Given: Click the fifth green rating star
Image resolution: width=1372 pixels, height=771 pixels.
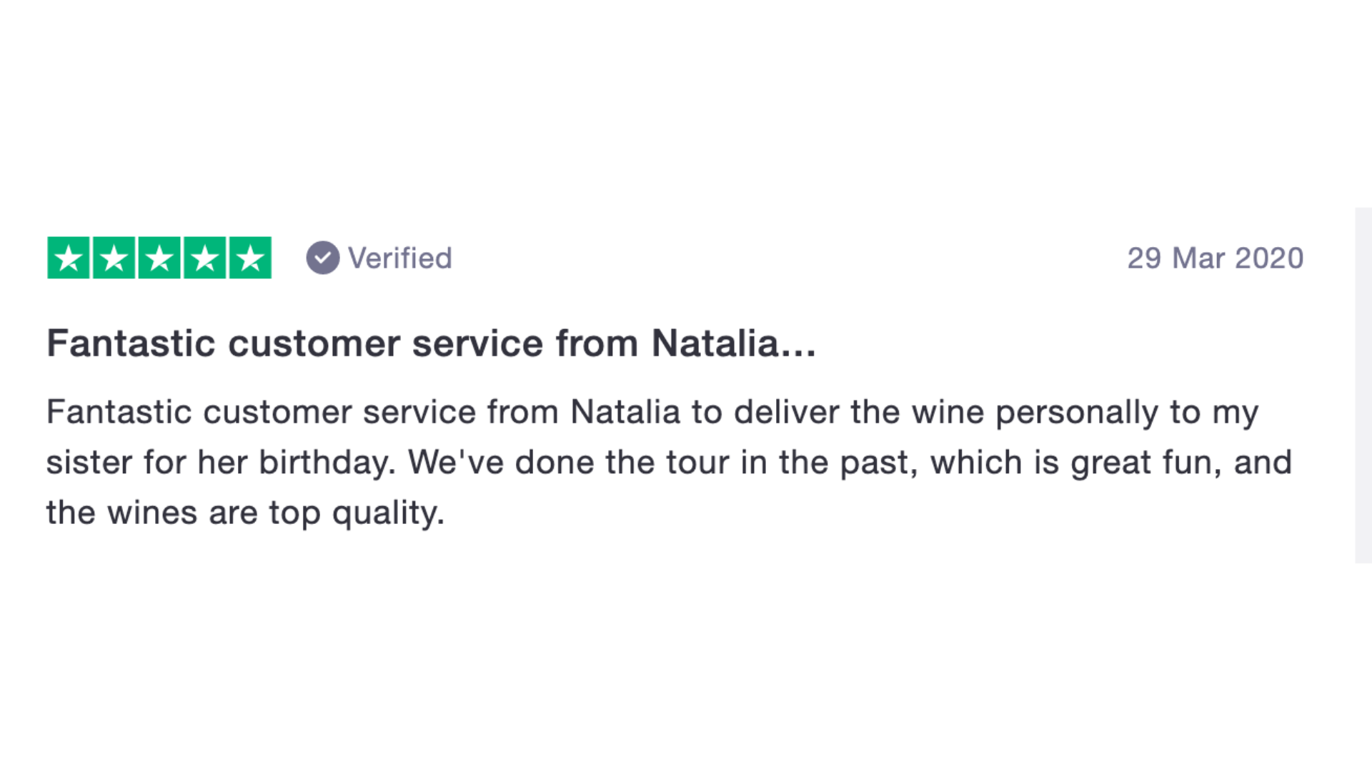Looking at the screenshot, I should 250,258.
